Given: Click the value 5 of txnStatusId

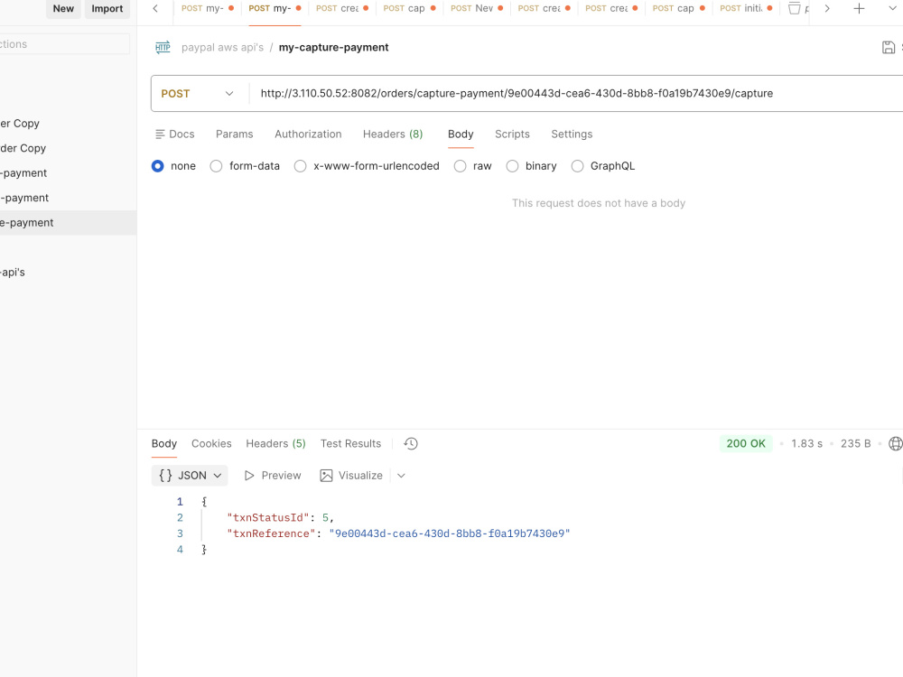Looking at the screenshot, I should [325, 517].
